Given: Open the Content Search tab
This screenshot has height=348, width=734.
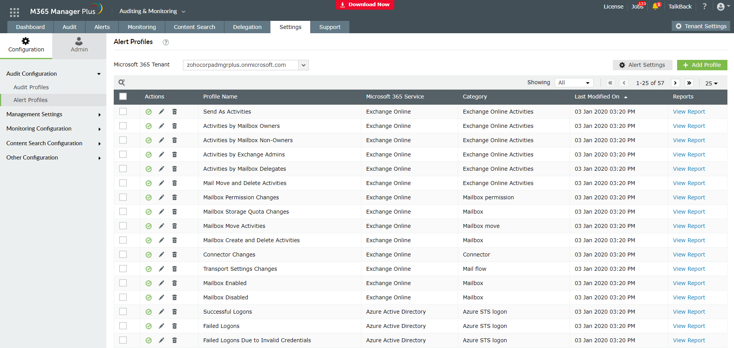Looking at the screenshot, I should coord(195,27).
